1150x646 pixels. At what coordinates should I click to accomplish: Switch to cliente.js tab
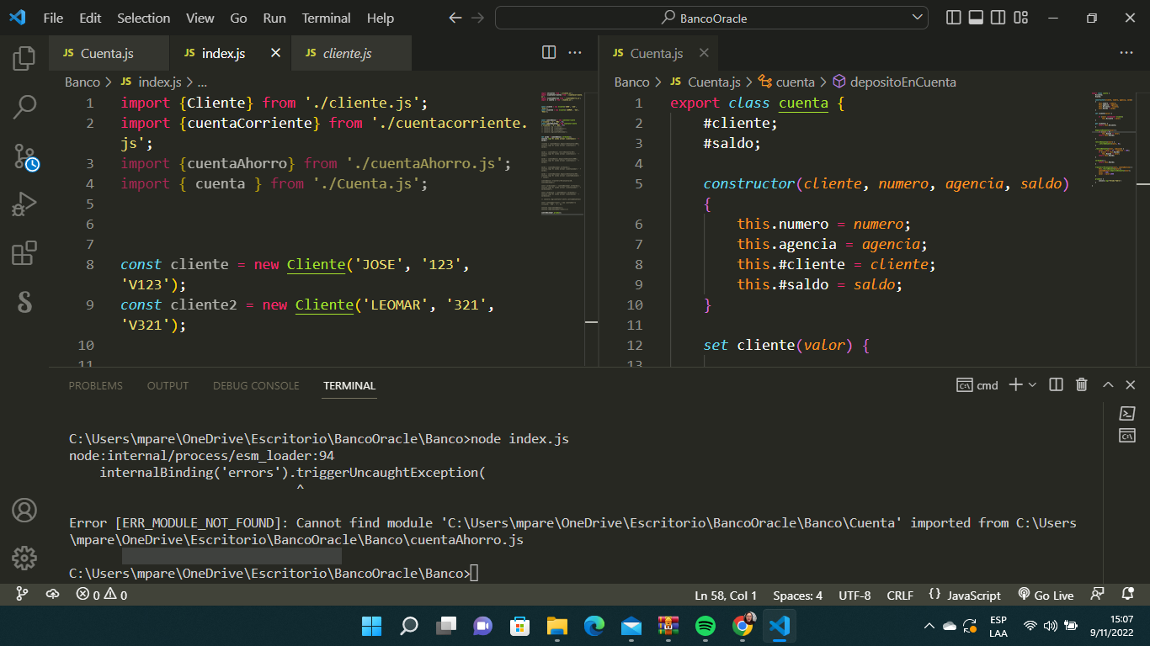(351, 53)
